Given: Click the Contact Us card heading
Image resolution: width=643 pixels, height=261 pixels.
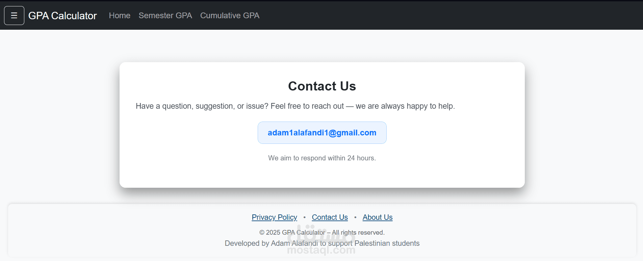Looking at the screenshot, I should coord(322,86).
